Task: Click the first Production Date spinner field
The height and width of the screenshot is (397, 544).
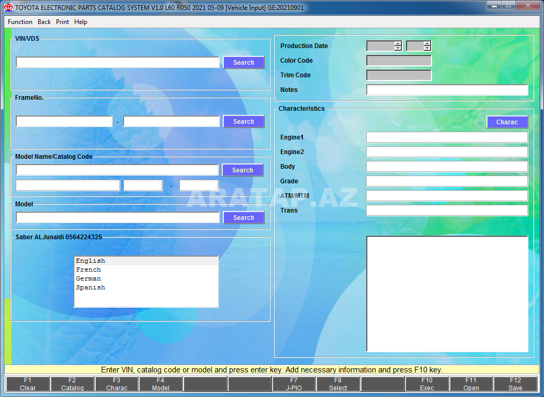Action: point(380,46)
